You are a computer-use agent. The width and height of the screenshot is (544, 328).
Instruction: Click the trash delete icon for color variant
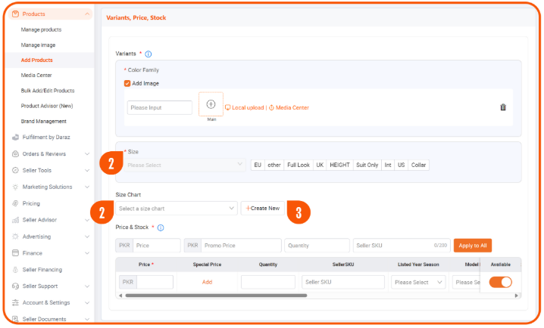pos(503,107)
